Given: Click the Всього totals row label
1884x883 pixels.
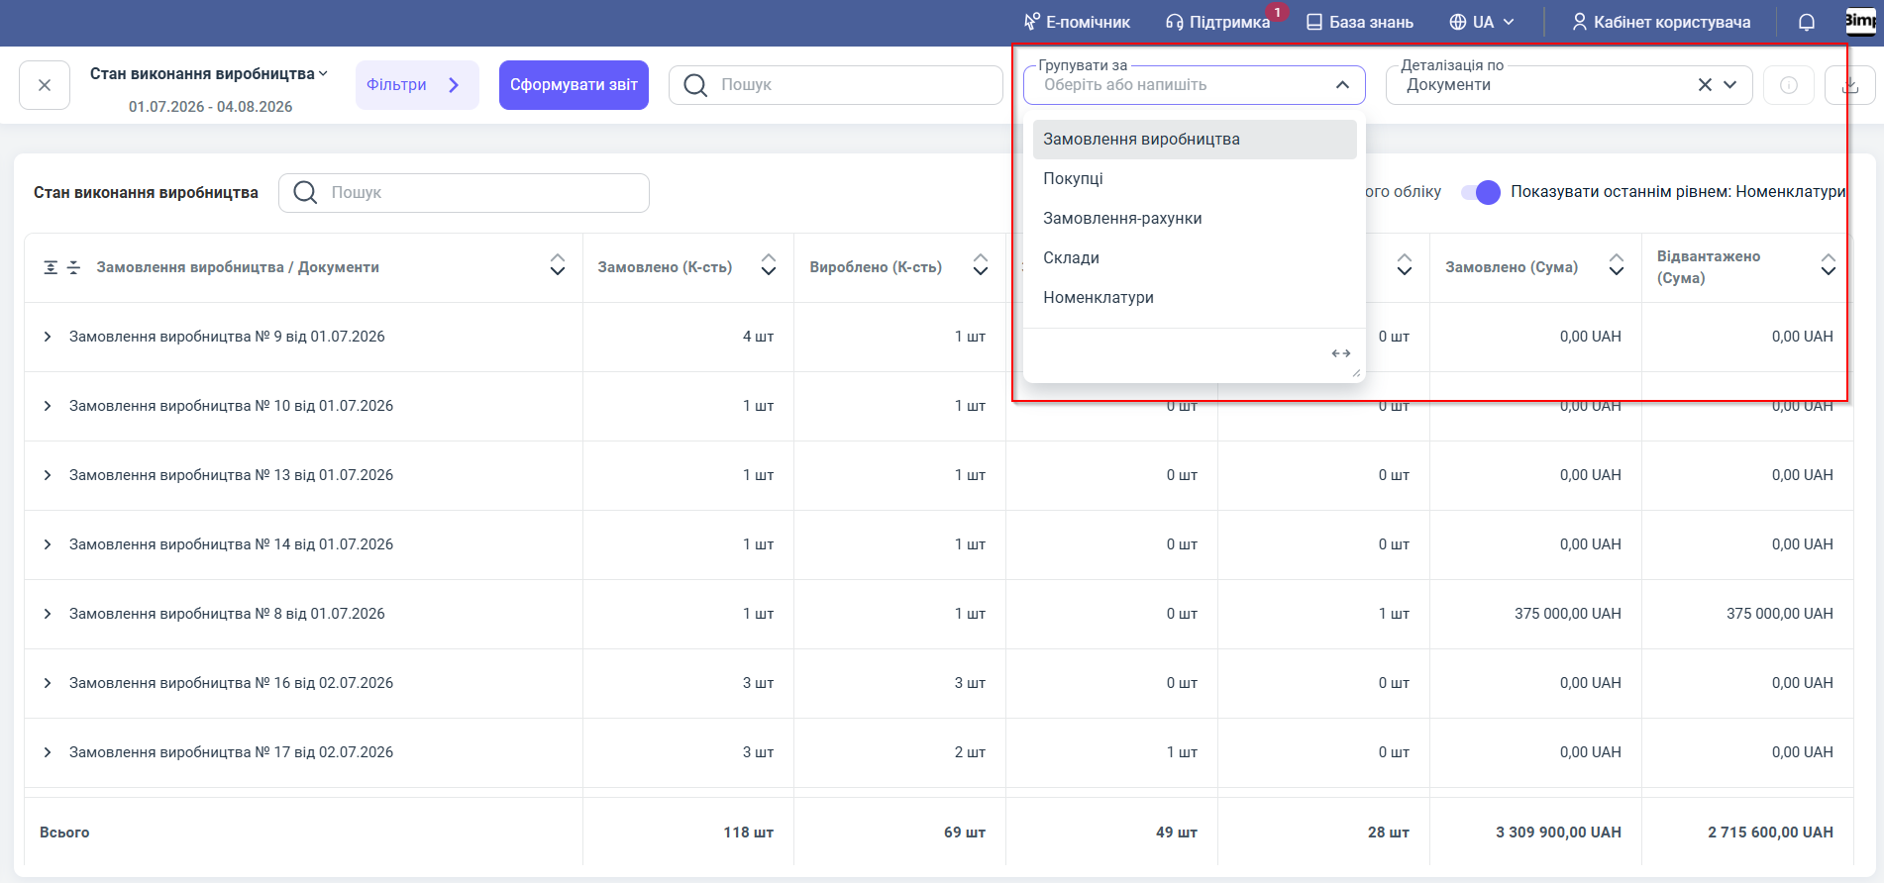Looking at the screenshot, I should pyautogui.click(x=64, y=833).
